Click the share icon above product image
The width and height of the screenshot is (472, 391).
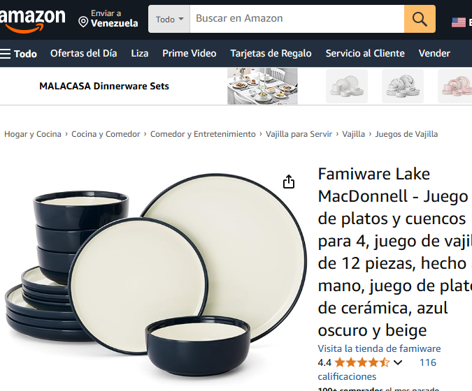pyautogui.click(x=289, y=182)
